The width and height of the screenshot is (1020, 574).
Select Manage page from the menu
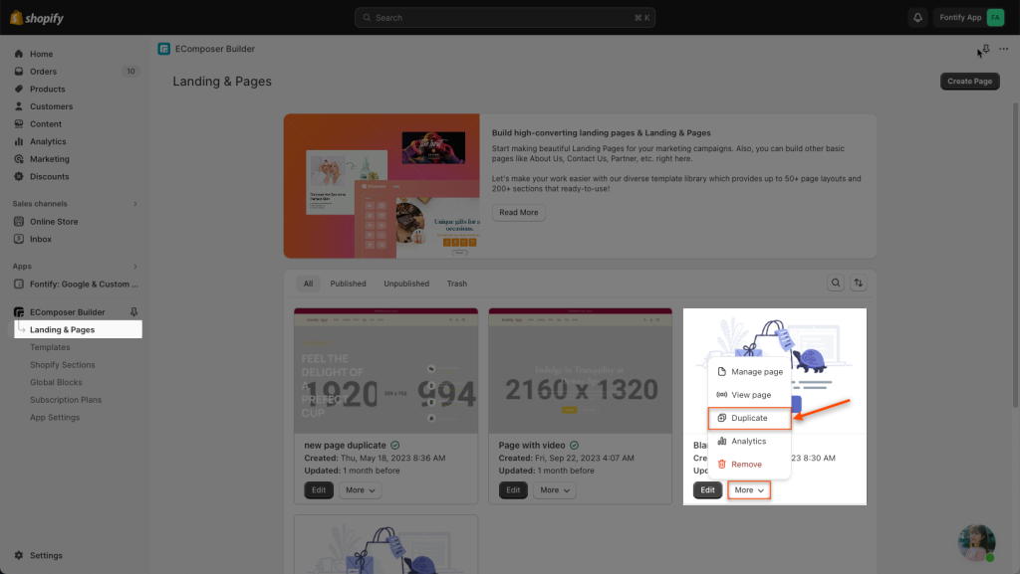point(749,372)
